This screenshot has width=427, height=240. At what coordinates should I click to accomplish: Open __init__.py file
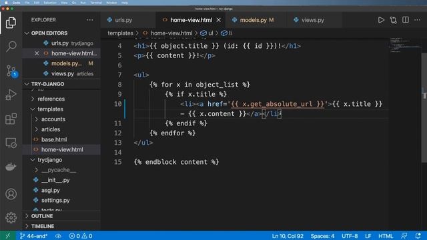pyautogui.click(x=61, y=180)
